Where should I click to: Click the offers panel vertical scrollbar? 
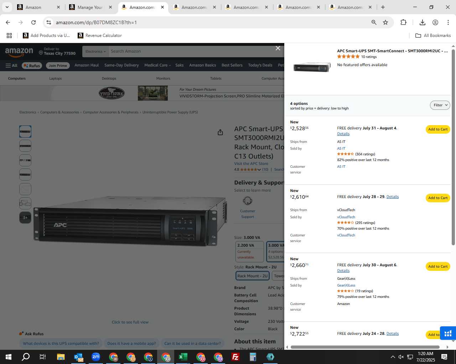coord(453,147)
